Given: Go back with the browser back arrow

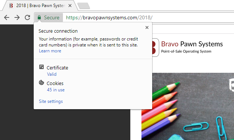Looking at the screenshot, I should pos(7,17).
